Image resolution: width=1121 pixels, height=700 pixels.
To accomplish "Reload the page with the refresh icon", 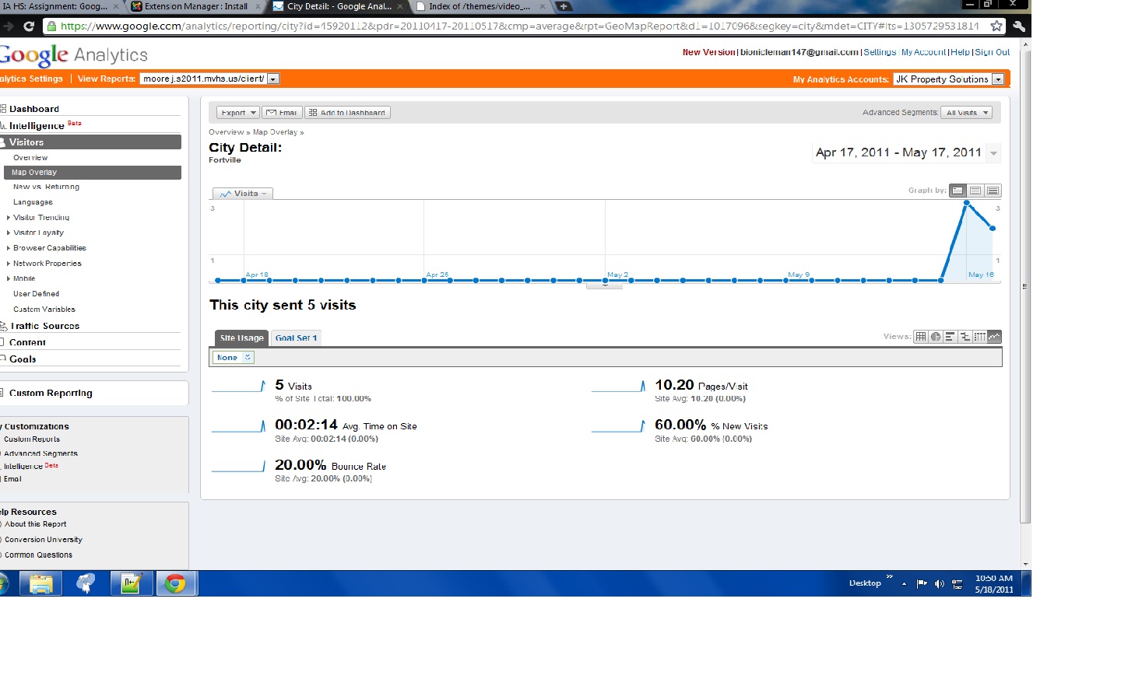I will (29, 26).
